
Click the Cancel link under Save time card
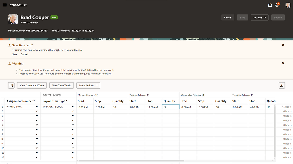point(24,54)
